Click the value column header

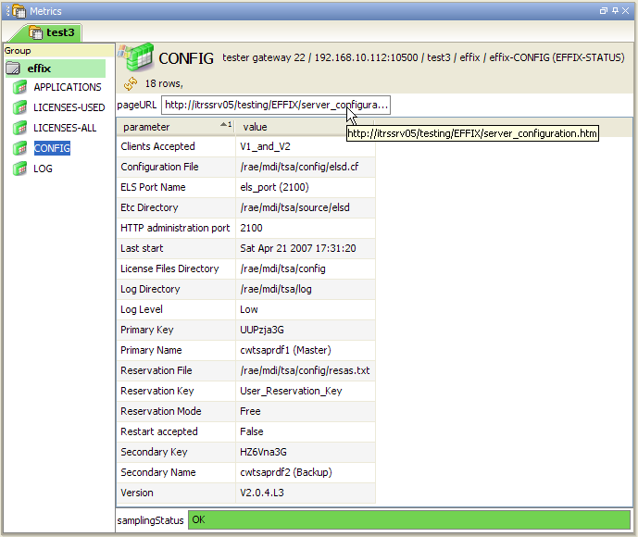click(x=306, y=127)
